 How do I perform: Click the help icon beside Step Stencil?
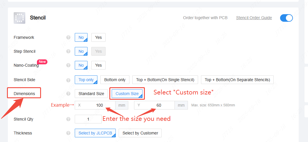click(x=68, y=51)
